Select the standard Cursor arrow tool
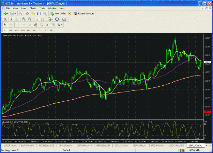 coord(5,25)
